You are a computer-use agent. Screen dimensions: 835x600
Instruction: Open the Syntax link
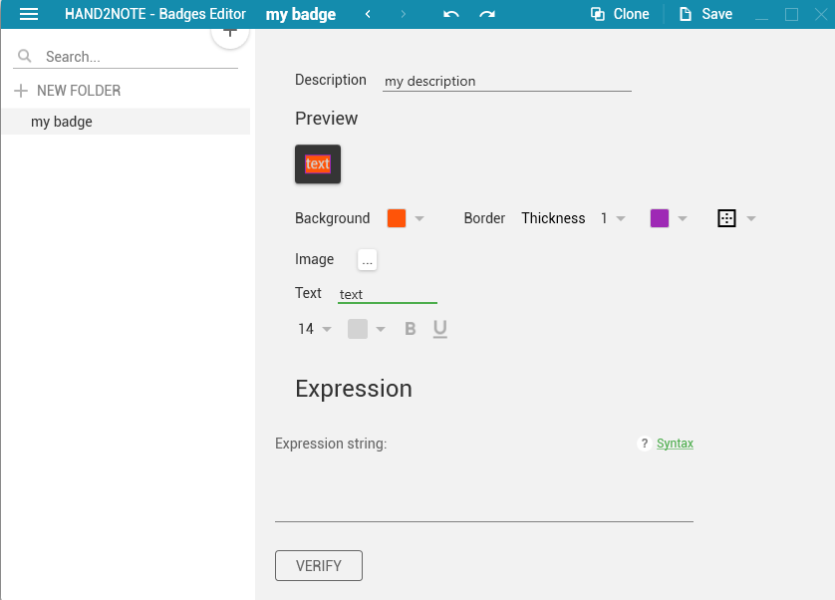[x=675, y=444]
